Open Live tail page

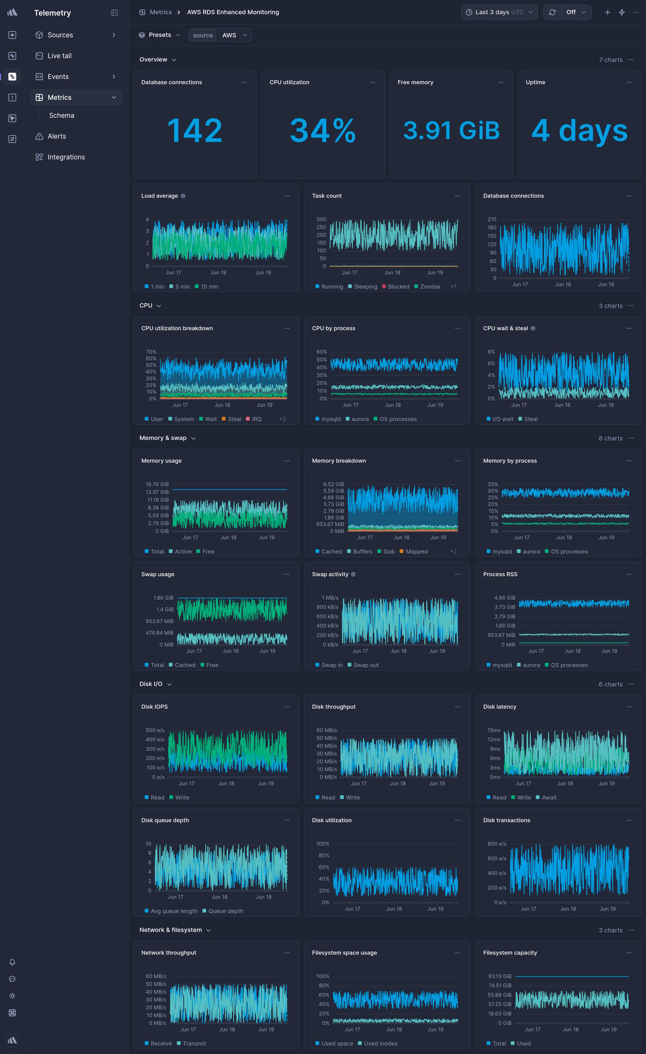[x=77, y=56]
